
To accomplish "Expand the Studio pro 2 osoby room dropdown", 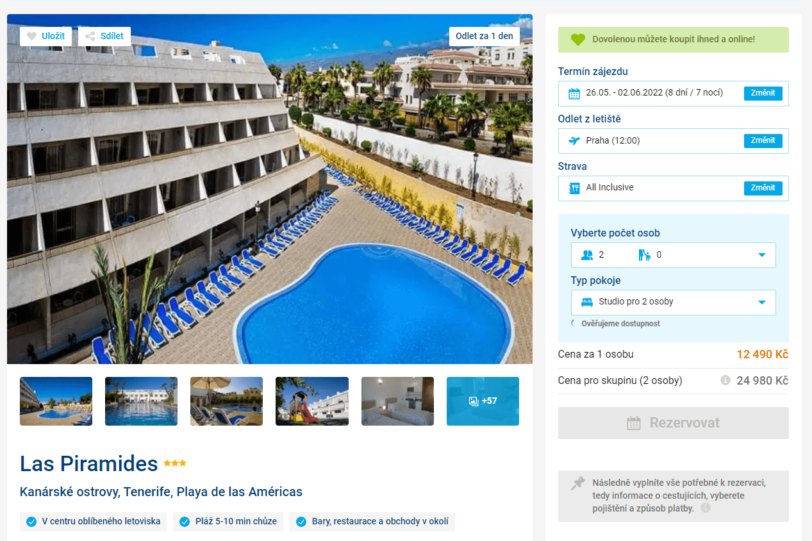I will (674, 303).
